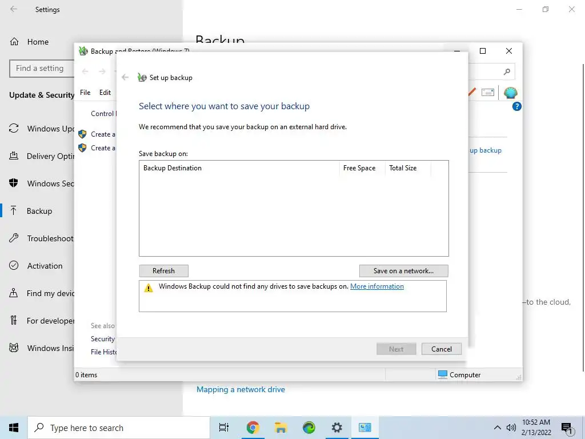Click the Control Panel taskbar icon

tap(365, 428)
